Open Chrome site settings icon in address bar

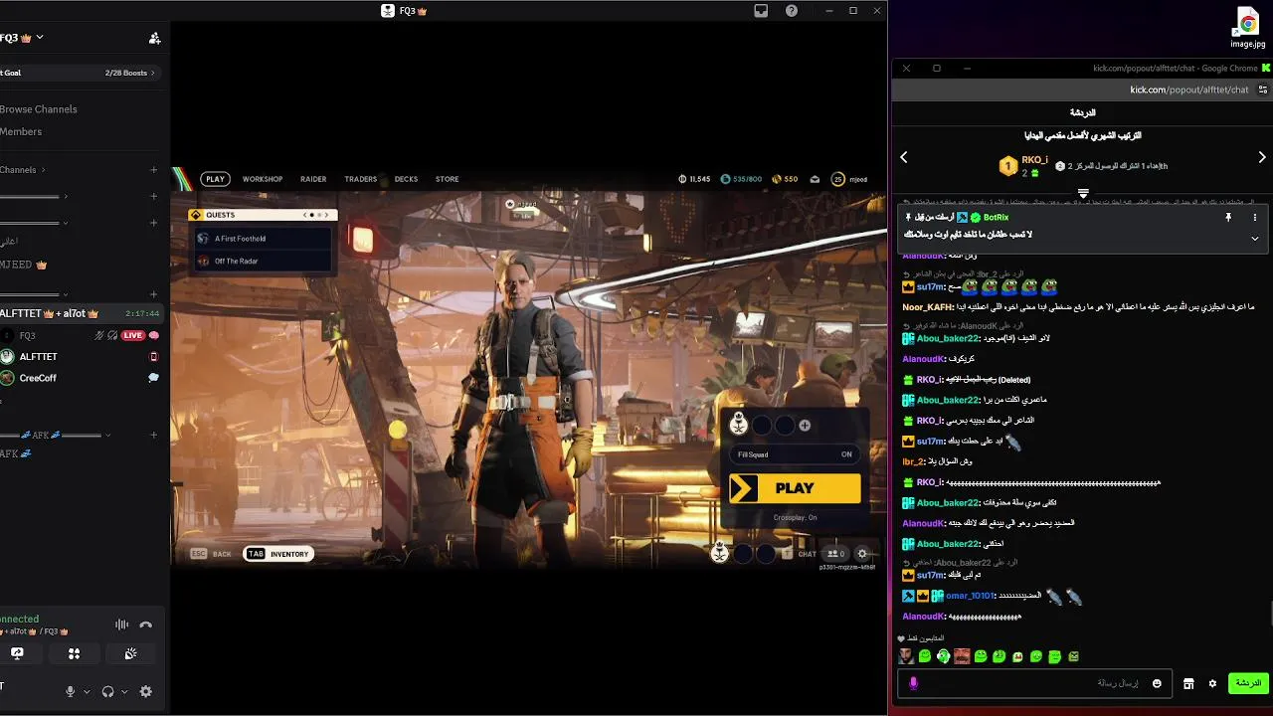[1262, 89]
